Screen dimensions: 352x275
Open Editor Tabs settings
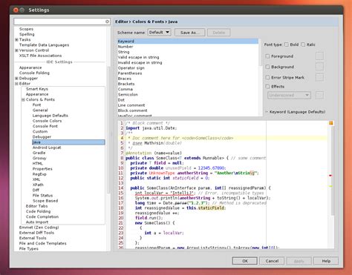tap(36, 206)
